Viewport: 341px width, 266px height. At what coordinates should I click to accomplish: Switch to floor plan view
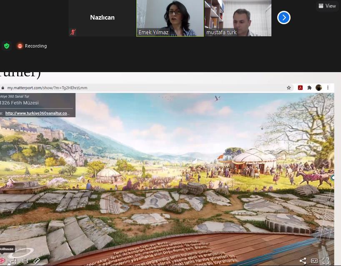pyautogui.click(x=13, y=261)
